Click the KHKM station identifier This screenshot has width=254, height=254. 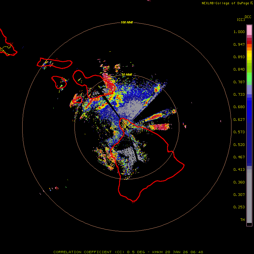pos(157,252)
